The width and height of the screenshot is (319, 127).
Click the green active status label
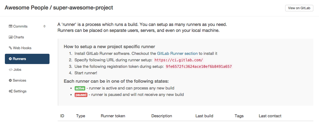80,88
